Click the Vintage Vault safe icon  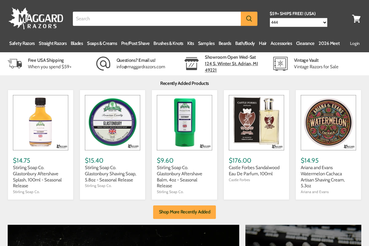click(x=280, y=64)
